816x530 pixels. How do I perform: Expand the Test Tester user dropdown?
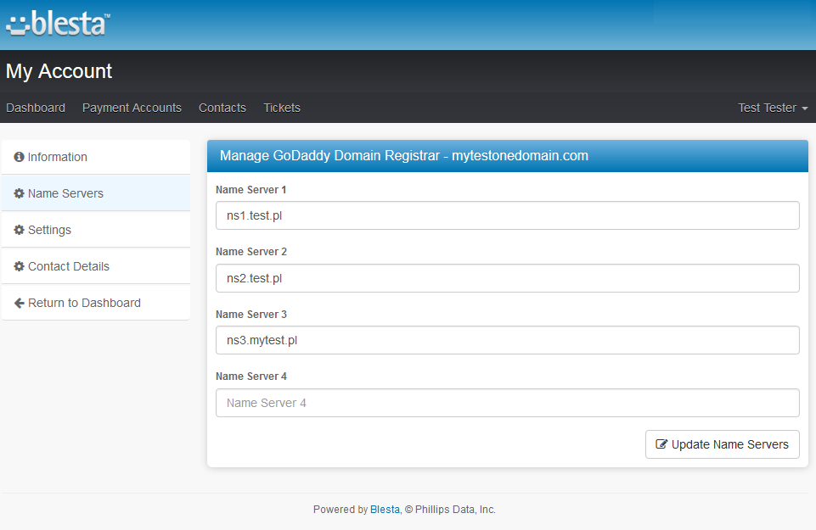(x=773, y=108)
